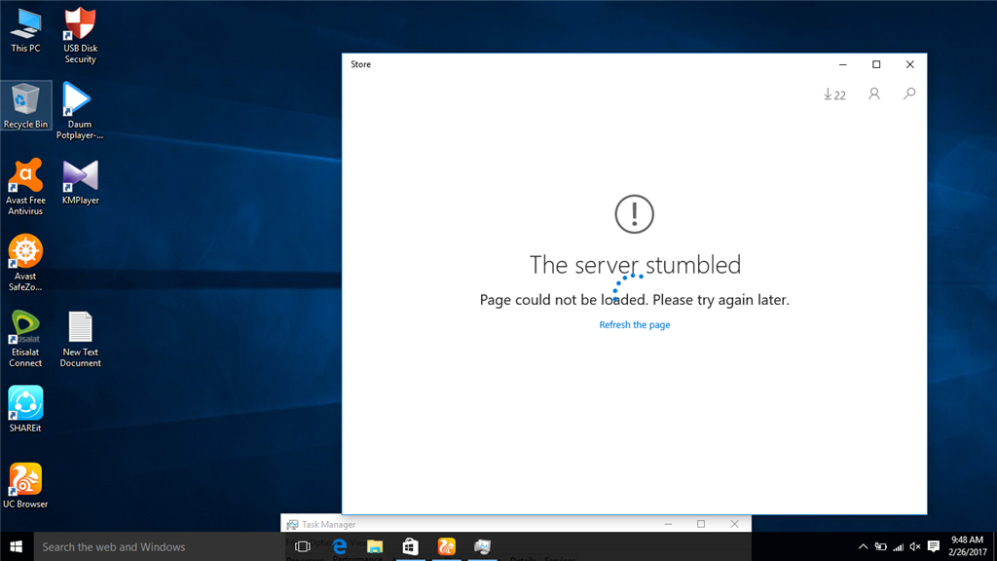Click the Windows Start button

(x=17, y=546)
